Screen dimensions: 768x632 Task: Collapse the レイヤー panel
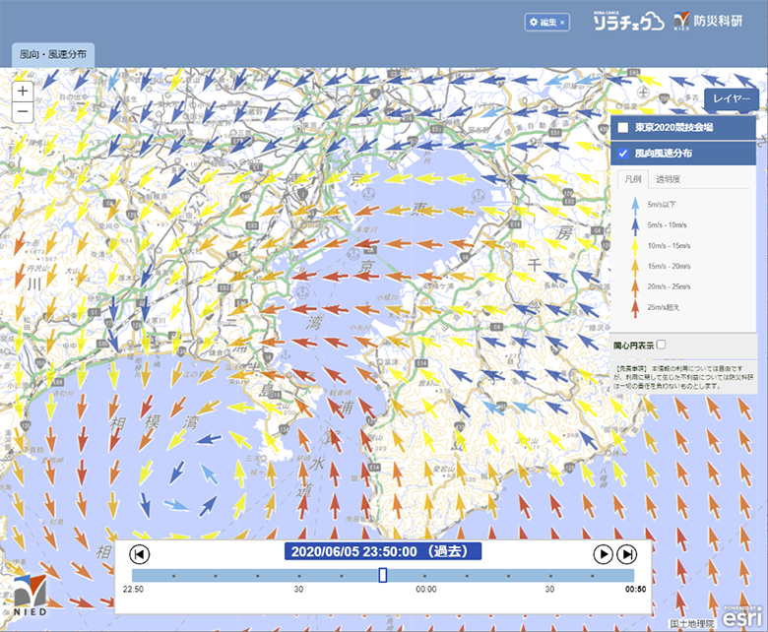pos(732,100)
